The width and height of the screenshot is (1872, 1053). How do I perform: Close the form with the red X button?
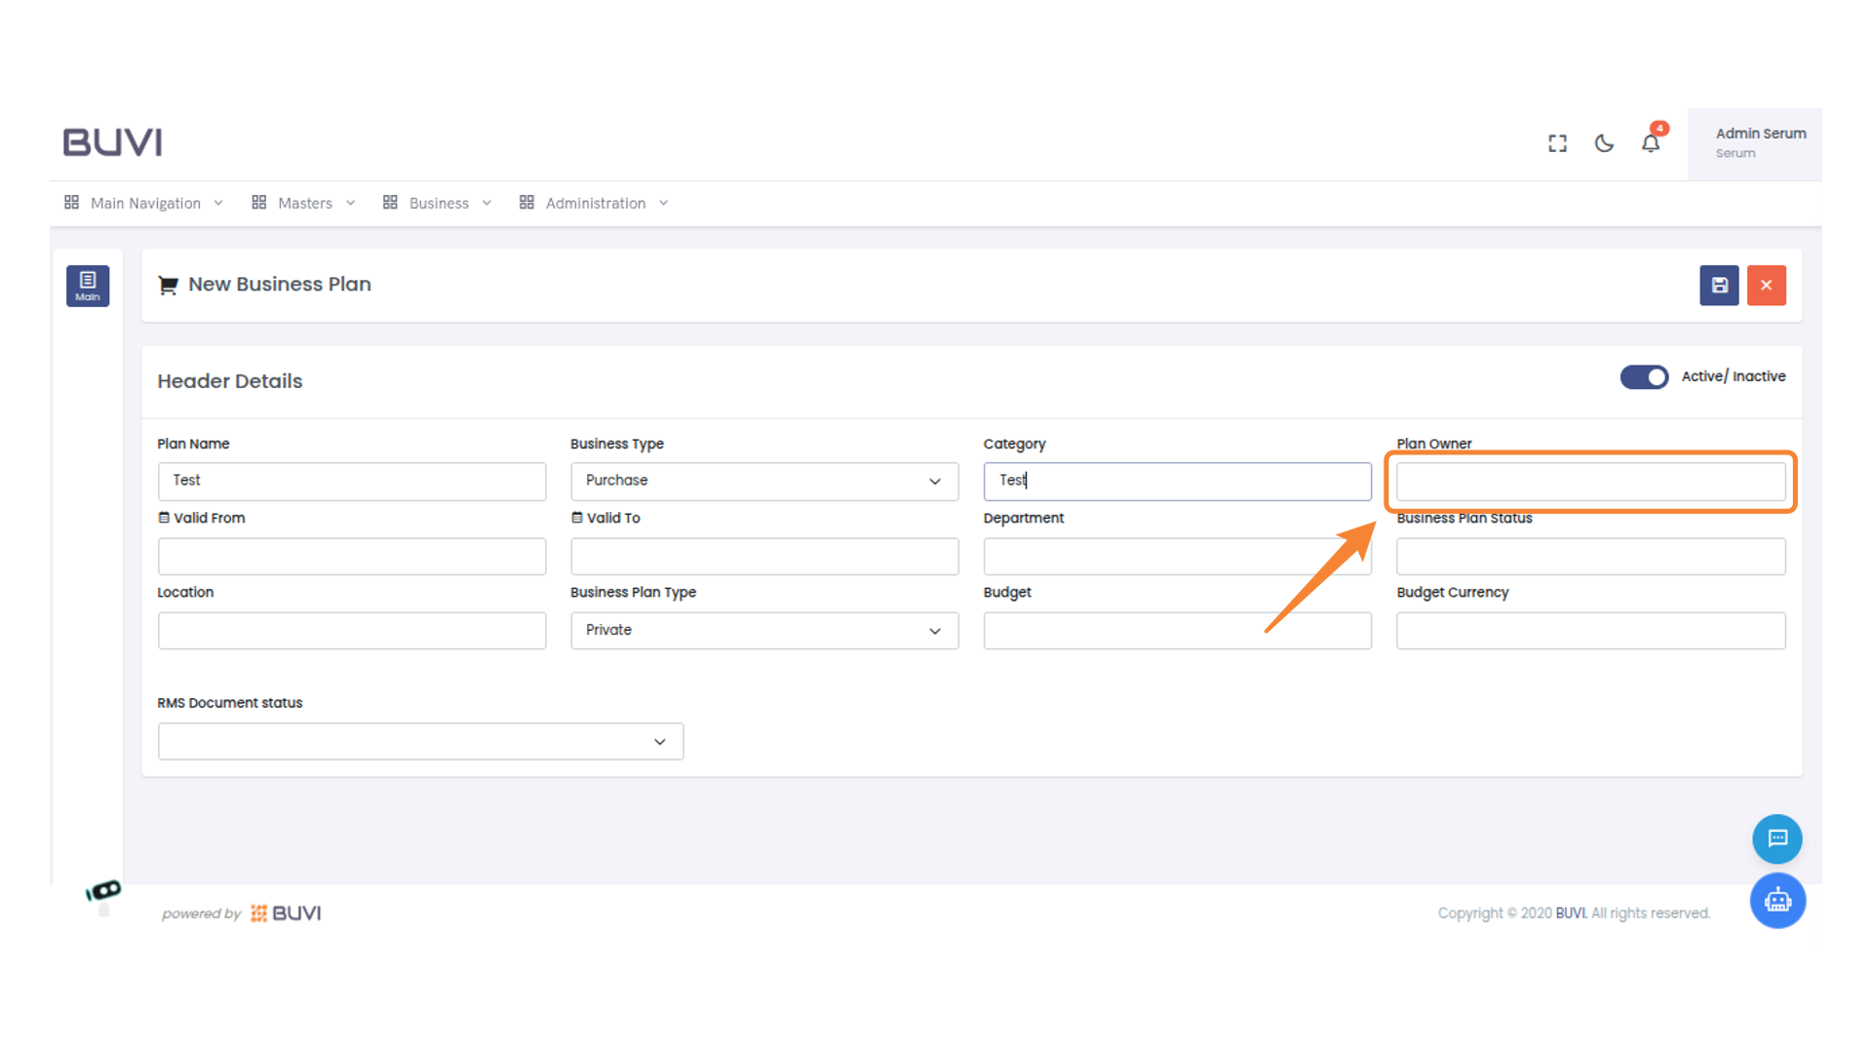(x=1766, y=285)
